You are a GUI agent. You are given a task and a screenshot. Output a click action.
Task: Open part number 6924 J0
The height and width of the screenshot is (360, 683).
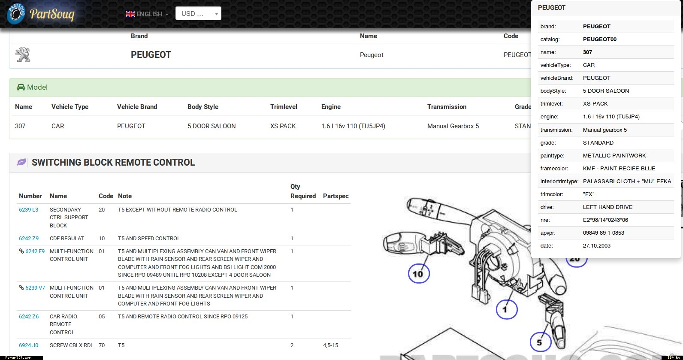coord(28,345)
